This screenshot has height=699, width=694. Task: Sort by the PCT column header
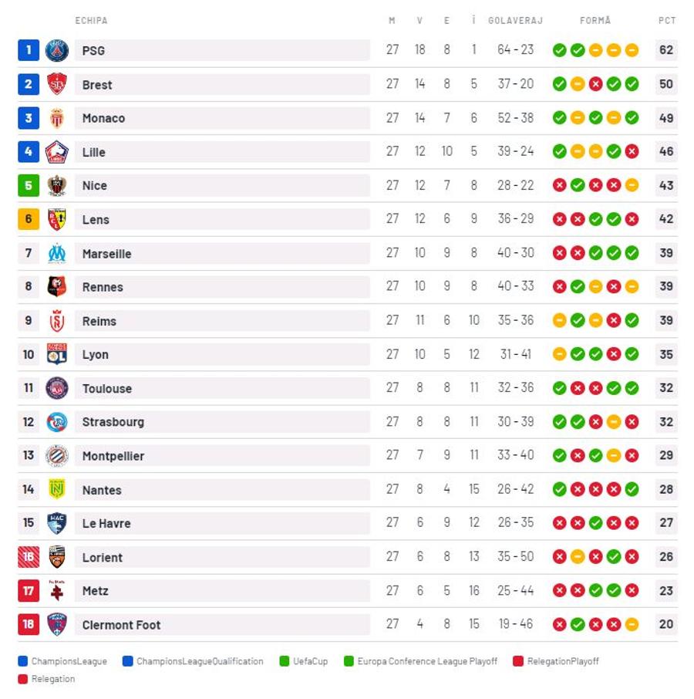coord(667,21)
